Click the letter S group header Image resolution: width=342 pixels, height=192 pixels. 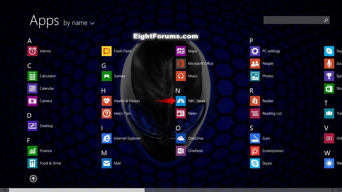(252, 128)
